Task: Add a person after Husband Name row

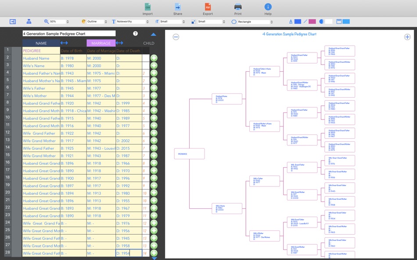Action: 154,58
